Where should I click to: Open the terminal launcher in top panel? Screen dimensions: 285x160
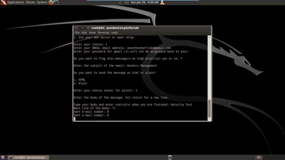[x=56, y=2]
